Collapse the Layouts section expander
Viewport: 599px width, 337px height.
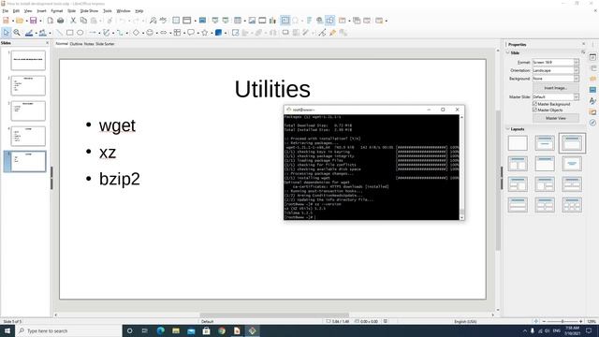coord(507,129)
